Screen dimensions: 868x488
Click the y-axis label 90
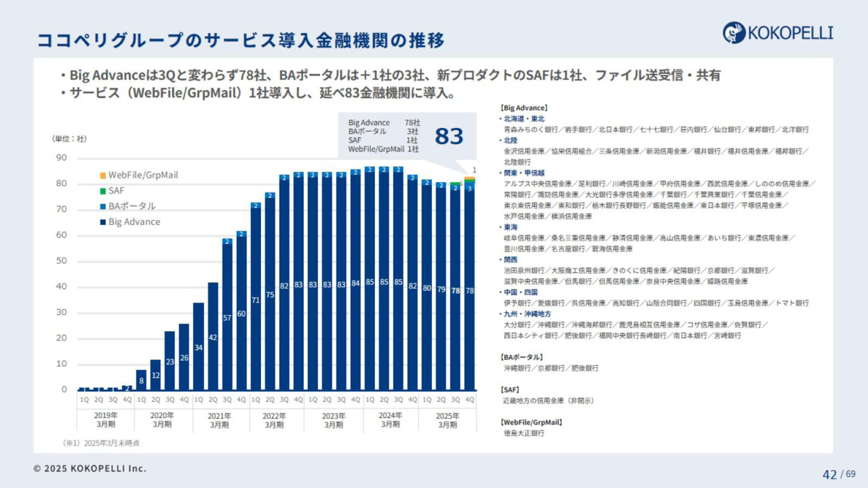[61, 158]
